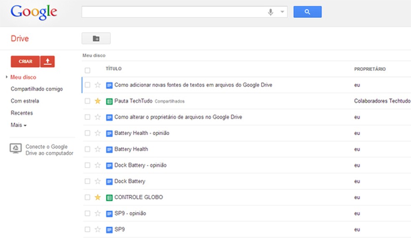
Task: Click spreadsheet icon of Pauta TechTudo
Action: tap(109, 101)
